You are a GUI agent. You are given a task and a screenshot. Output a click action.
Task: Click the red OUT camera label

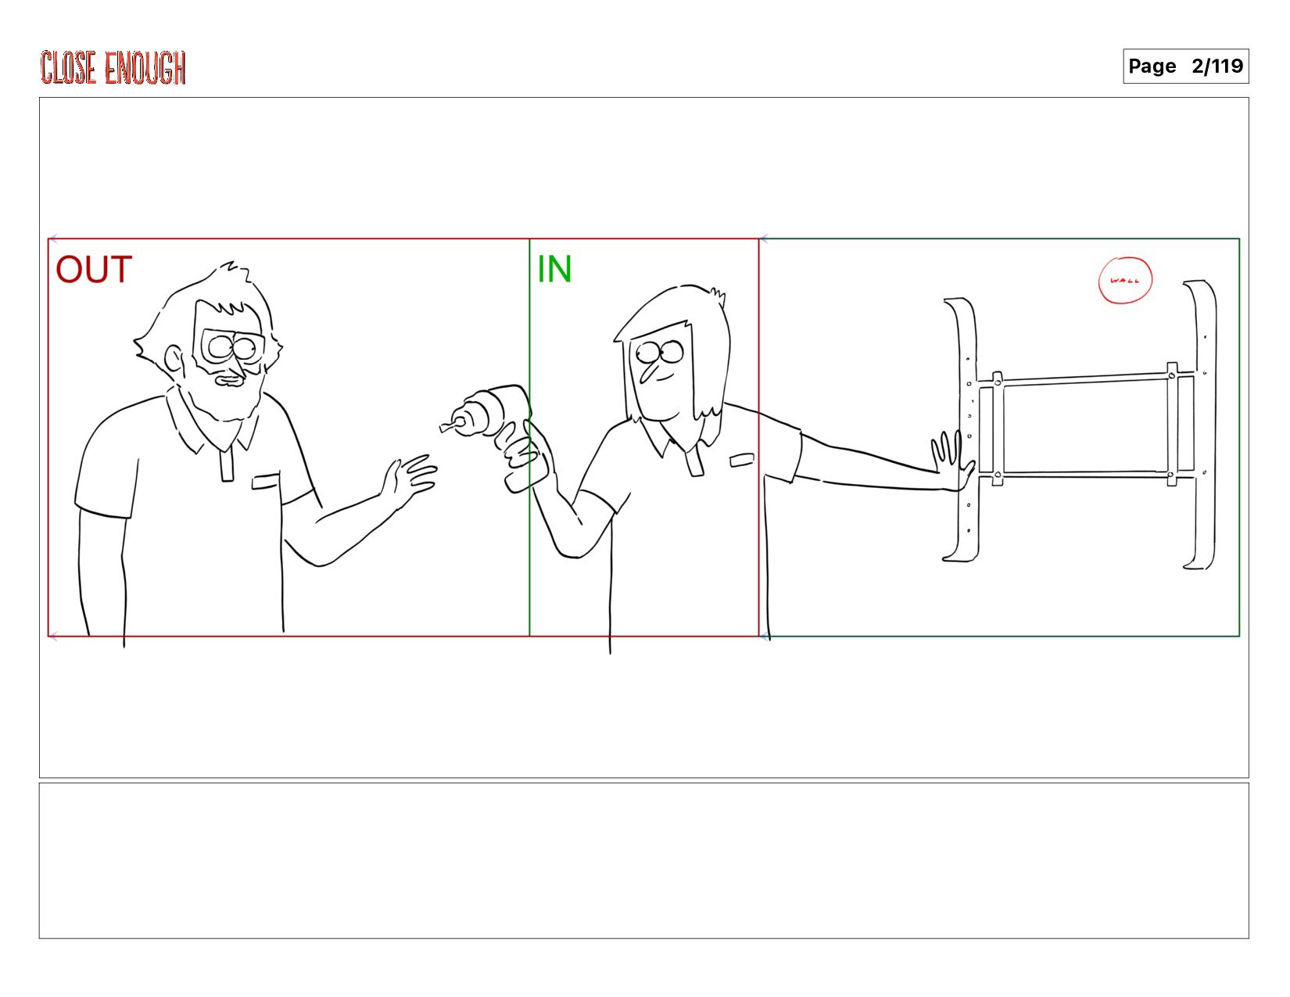[94, 270]
